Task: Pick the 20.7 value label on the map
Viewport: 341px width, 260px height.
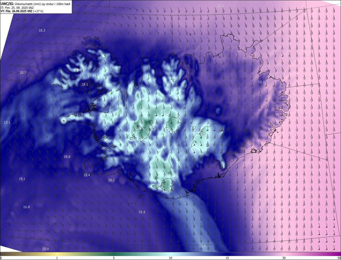Action: click(23, 73)
